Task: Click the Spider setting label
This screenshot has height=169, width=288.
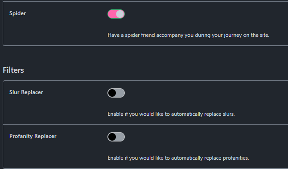Action: point(18,13)
